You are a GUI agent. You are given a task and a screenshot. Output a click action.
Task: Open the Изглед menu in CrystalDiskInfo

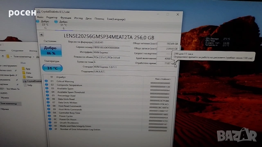pyautogui.click(x=78, y=18)
